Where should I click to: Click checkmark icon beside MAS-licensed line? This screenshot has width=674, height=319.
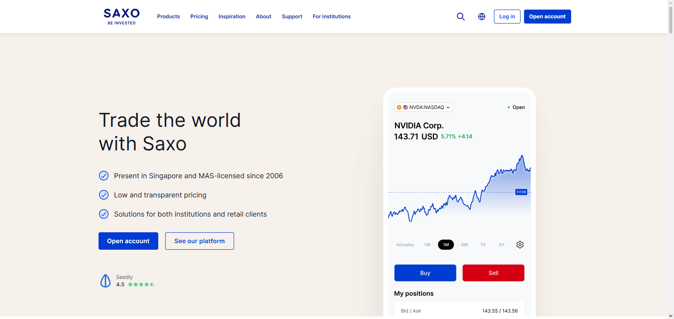104,176
